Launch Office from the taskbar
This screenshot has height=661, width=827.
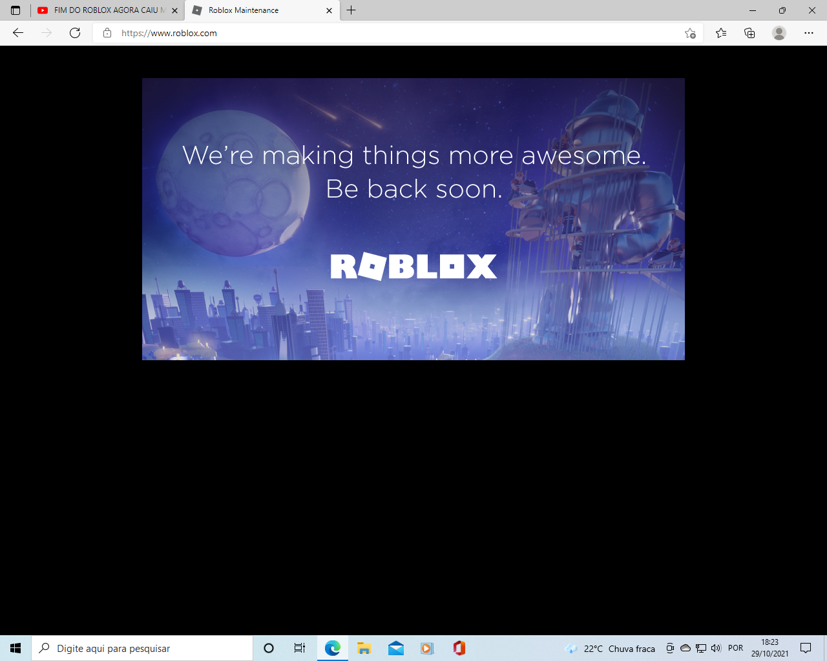459,648
